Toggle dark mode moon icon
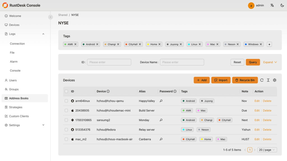The width and height of the screenshot is (287, 161). pyautogui.click(x=282, y=5)
